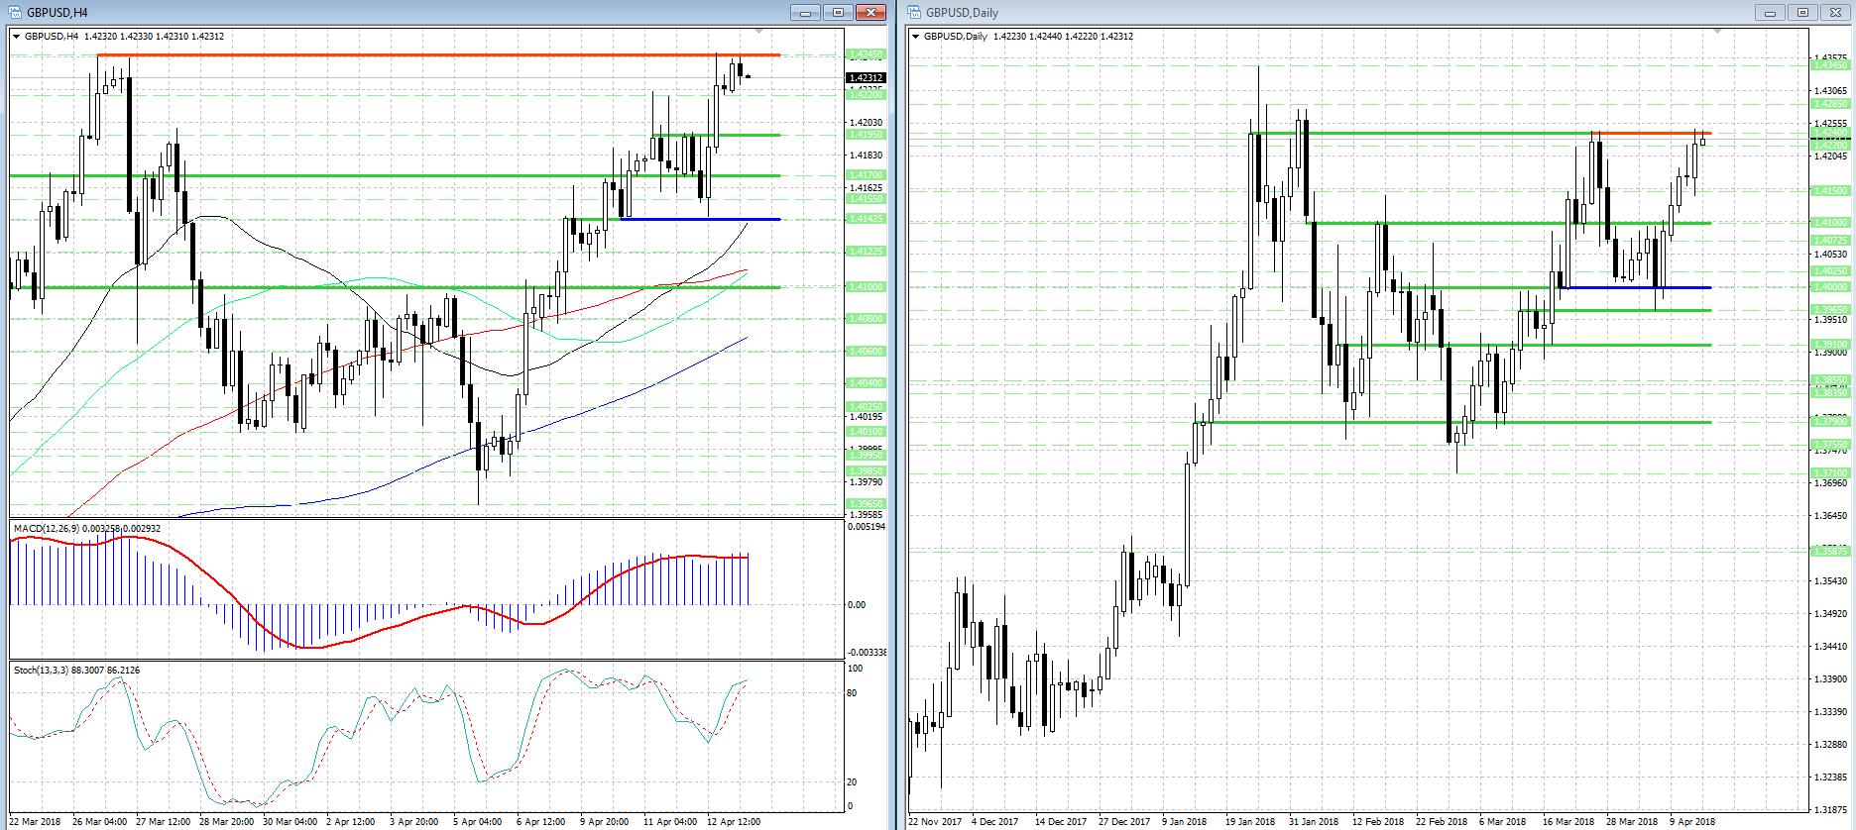Click the 1.41000 label in H4 price scale
The height and width of the screenshot is (830, 1856).
(x=866, y=287)
